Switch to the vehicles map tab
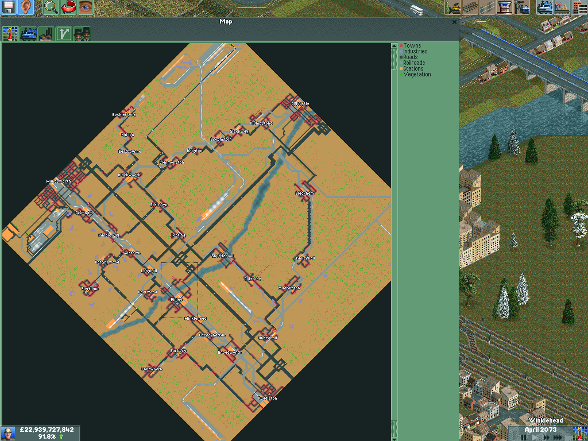Image resolution: width=588 pixels, height=441 pixels. click(28, 34)
